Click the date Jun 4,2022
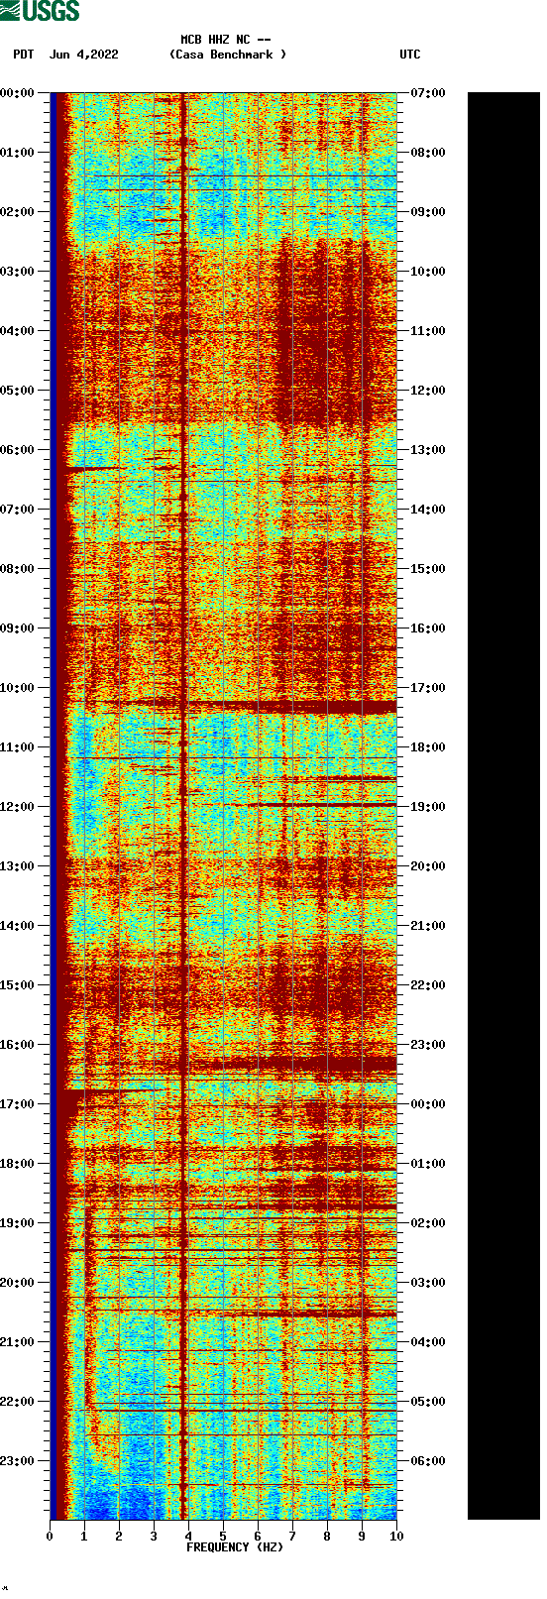This screenshot has width=547, height=1599. coord(83,55)
